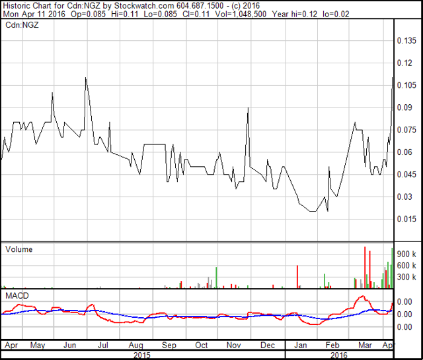Click the 0.06 price axis label
The width and height of the screenshot is (423, 360).
[404, 152]
